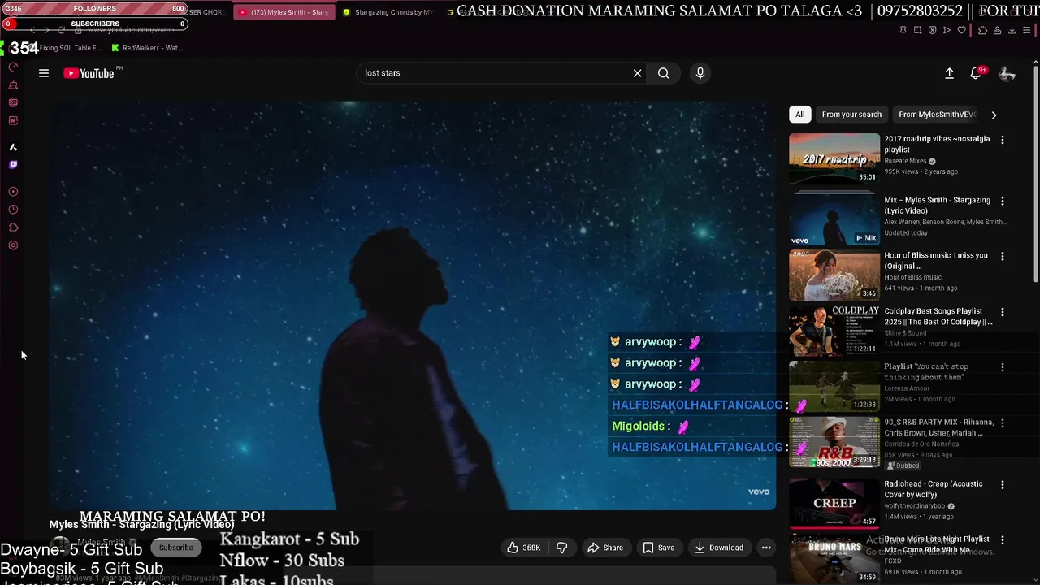This screenshot has height=585, width=1040.
Task: Dislike the video with thumbs down
Action: click(561, 548)
